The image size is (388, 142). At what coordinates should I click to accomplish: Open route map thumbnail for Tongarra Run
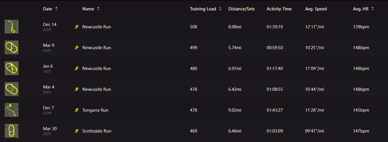(11, 110)
